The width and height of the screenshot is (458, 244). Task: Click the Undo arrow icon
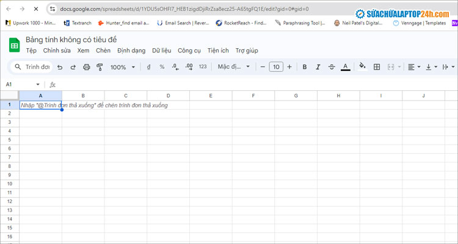pos(60,67)
